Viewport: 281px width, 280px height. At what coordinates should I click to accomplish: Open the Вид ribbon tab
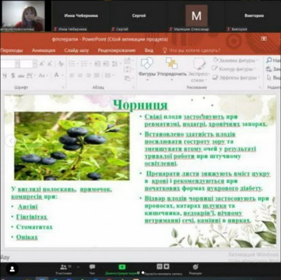click(x=149, y=51)
